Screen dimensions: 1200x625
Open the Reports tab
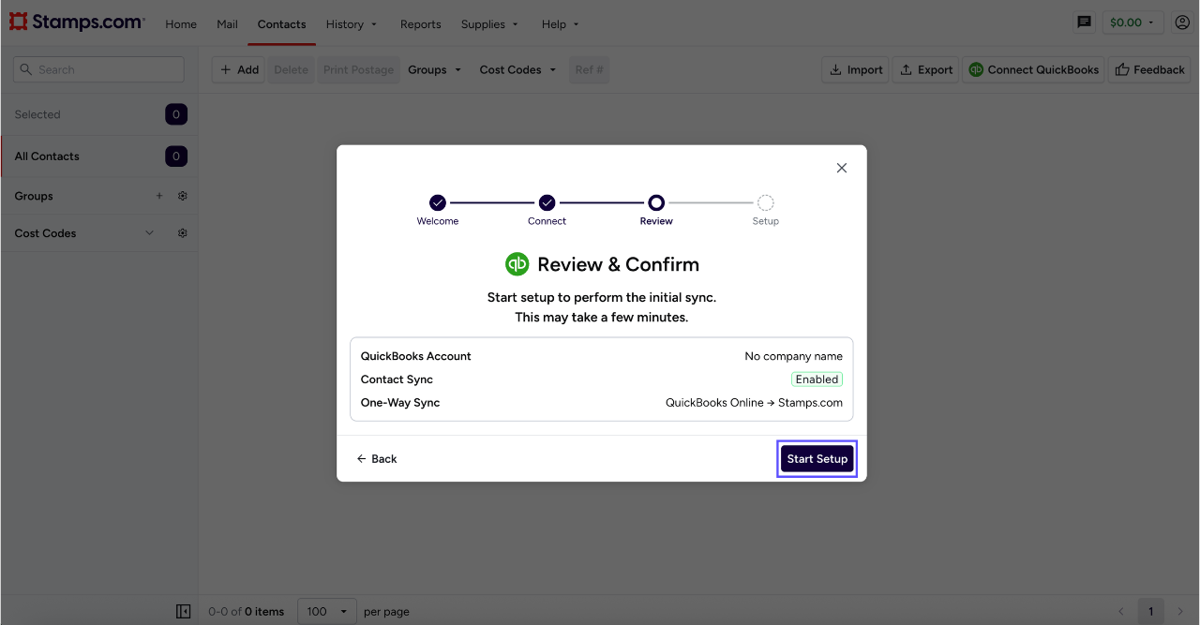(x=421, y=24)
